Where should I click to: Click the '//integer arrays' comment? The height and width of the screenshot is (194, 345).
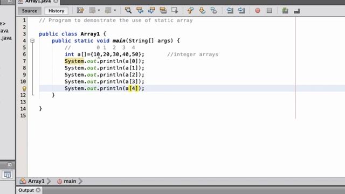pos(192,54)
